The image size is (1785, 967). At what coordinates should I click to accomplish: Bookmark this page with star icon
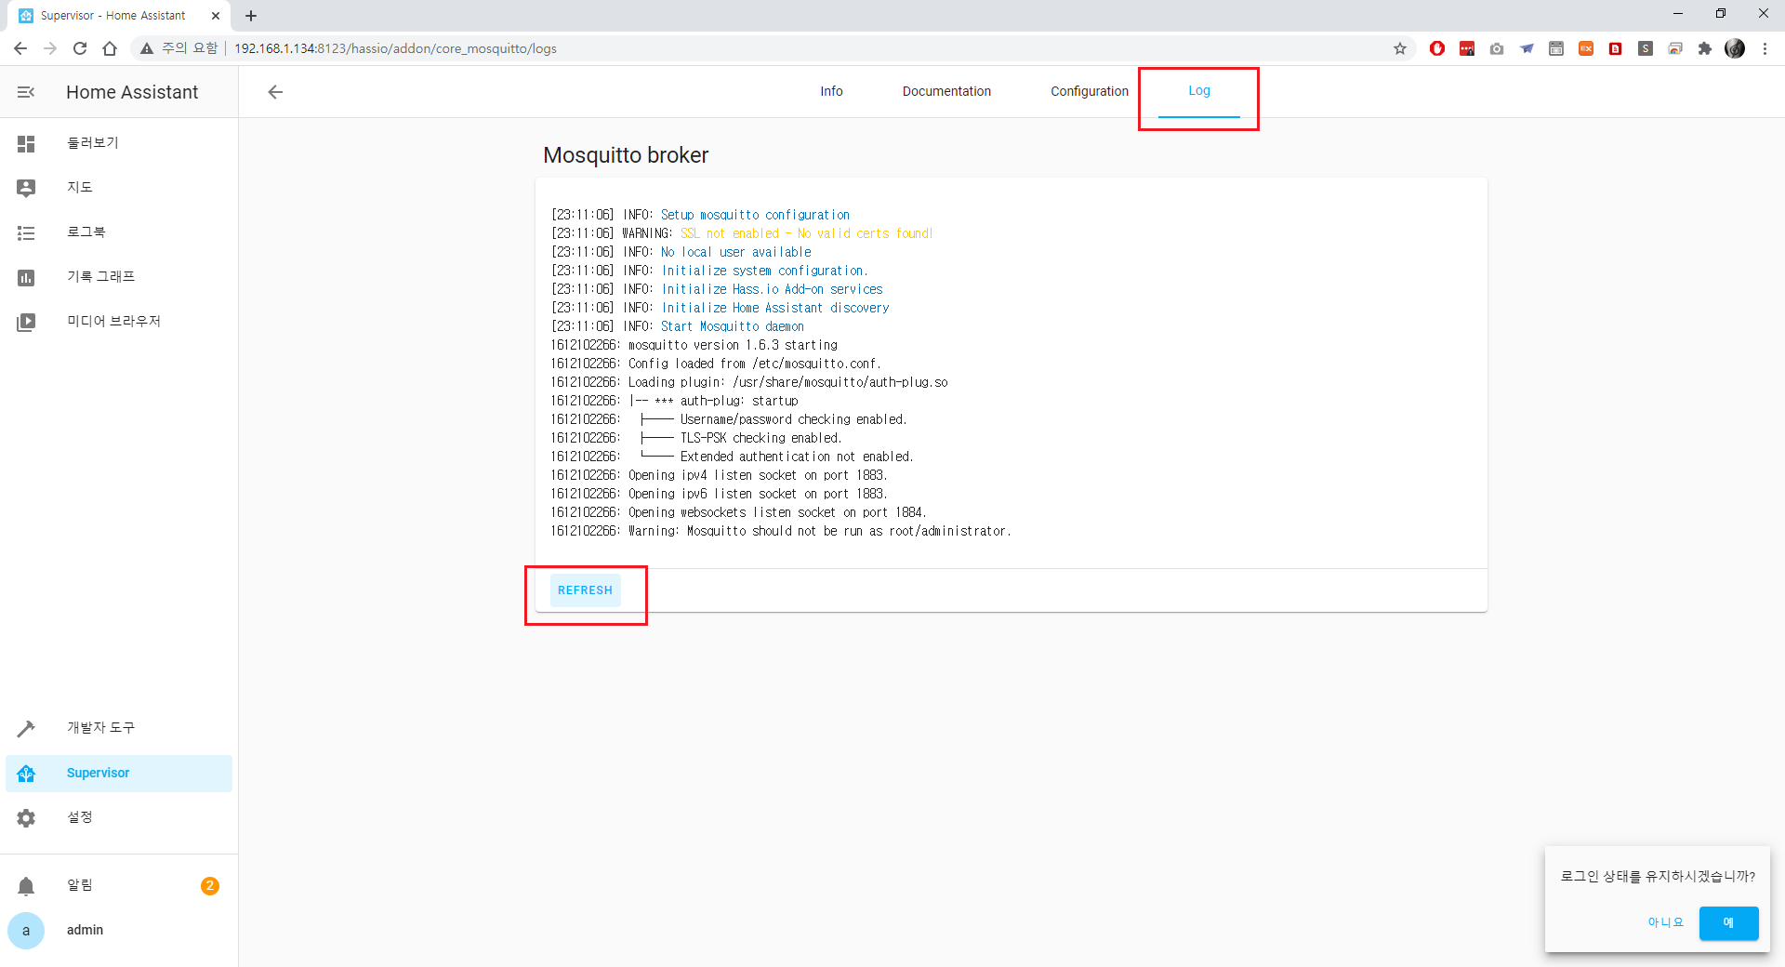(1400, 48)
